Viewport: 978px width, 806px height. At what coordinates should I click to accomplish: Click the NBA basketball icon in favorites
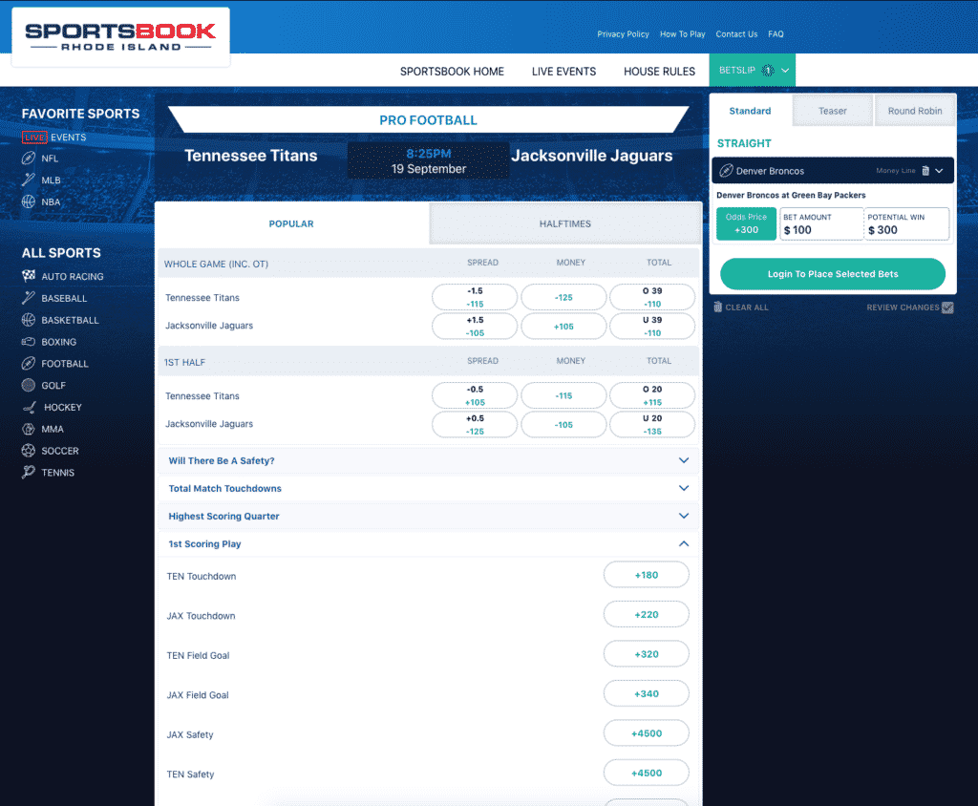pos(28,201)
